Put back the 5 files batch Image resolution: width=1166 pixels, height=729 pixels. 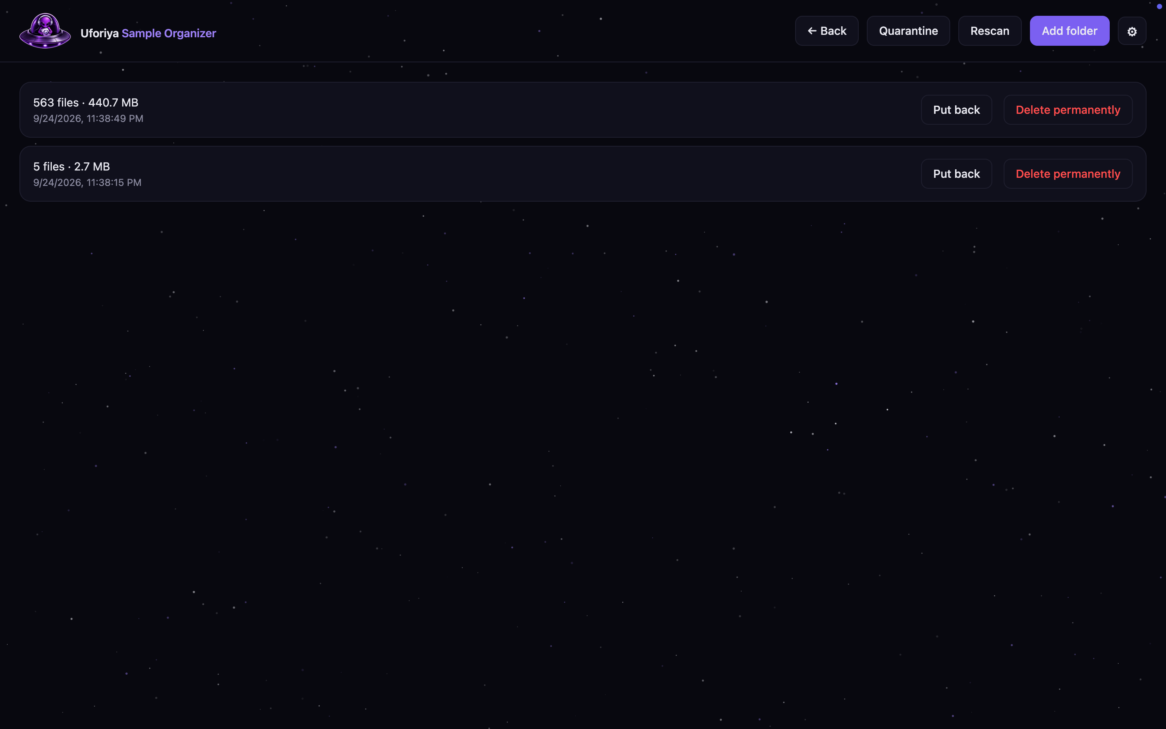coord(956,174)
